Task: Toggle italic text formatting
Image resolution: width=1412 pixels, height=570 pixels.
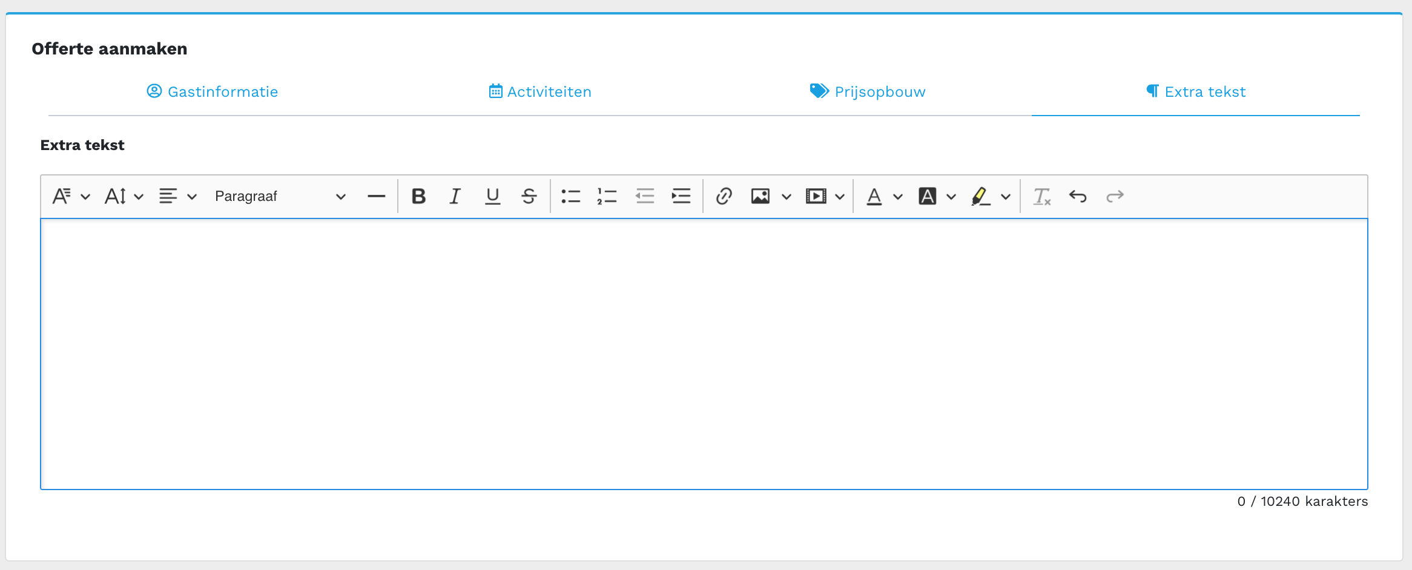Action: click(x=455, y=196)
